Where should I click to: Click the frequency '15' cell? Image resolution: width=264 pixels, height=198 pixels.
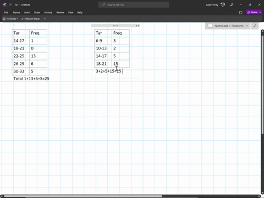[120, 64]
